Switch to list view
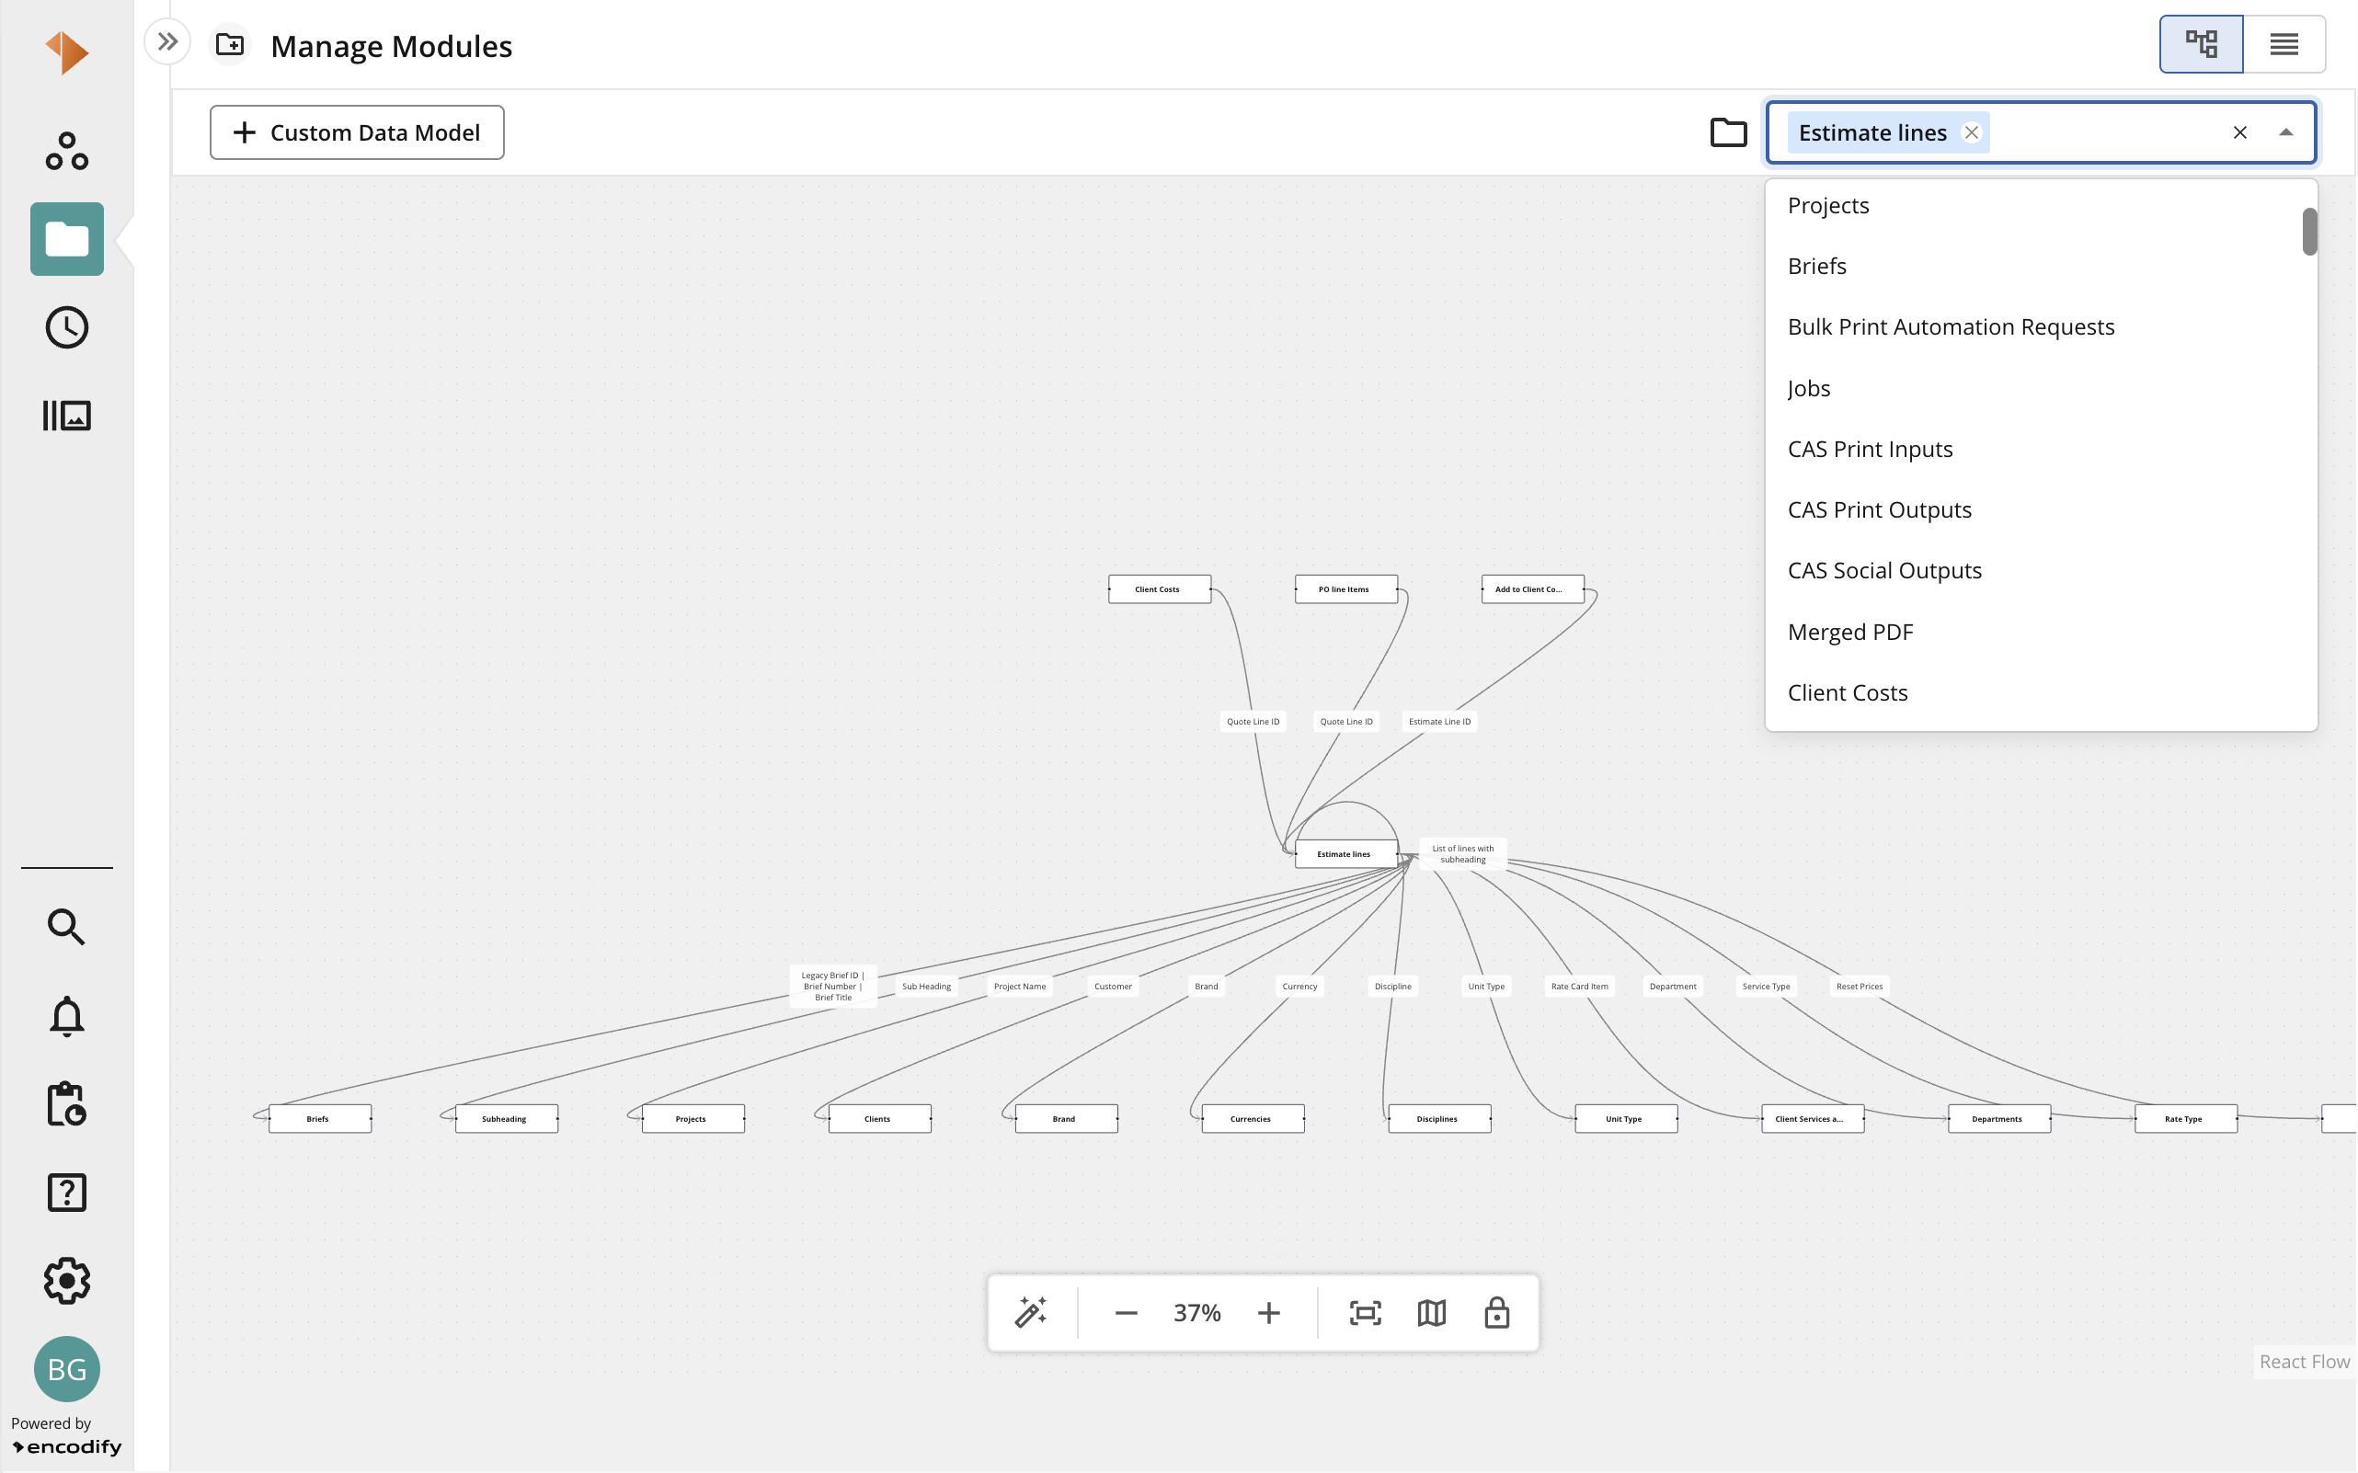Viewport: 2358px width, 1473px height. [2284, 44]
